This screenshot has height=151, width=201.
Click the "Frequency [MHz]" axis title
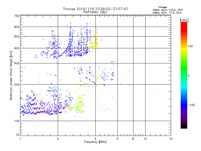(95, 142)
